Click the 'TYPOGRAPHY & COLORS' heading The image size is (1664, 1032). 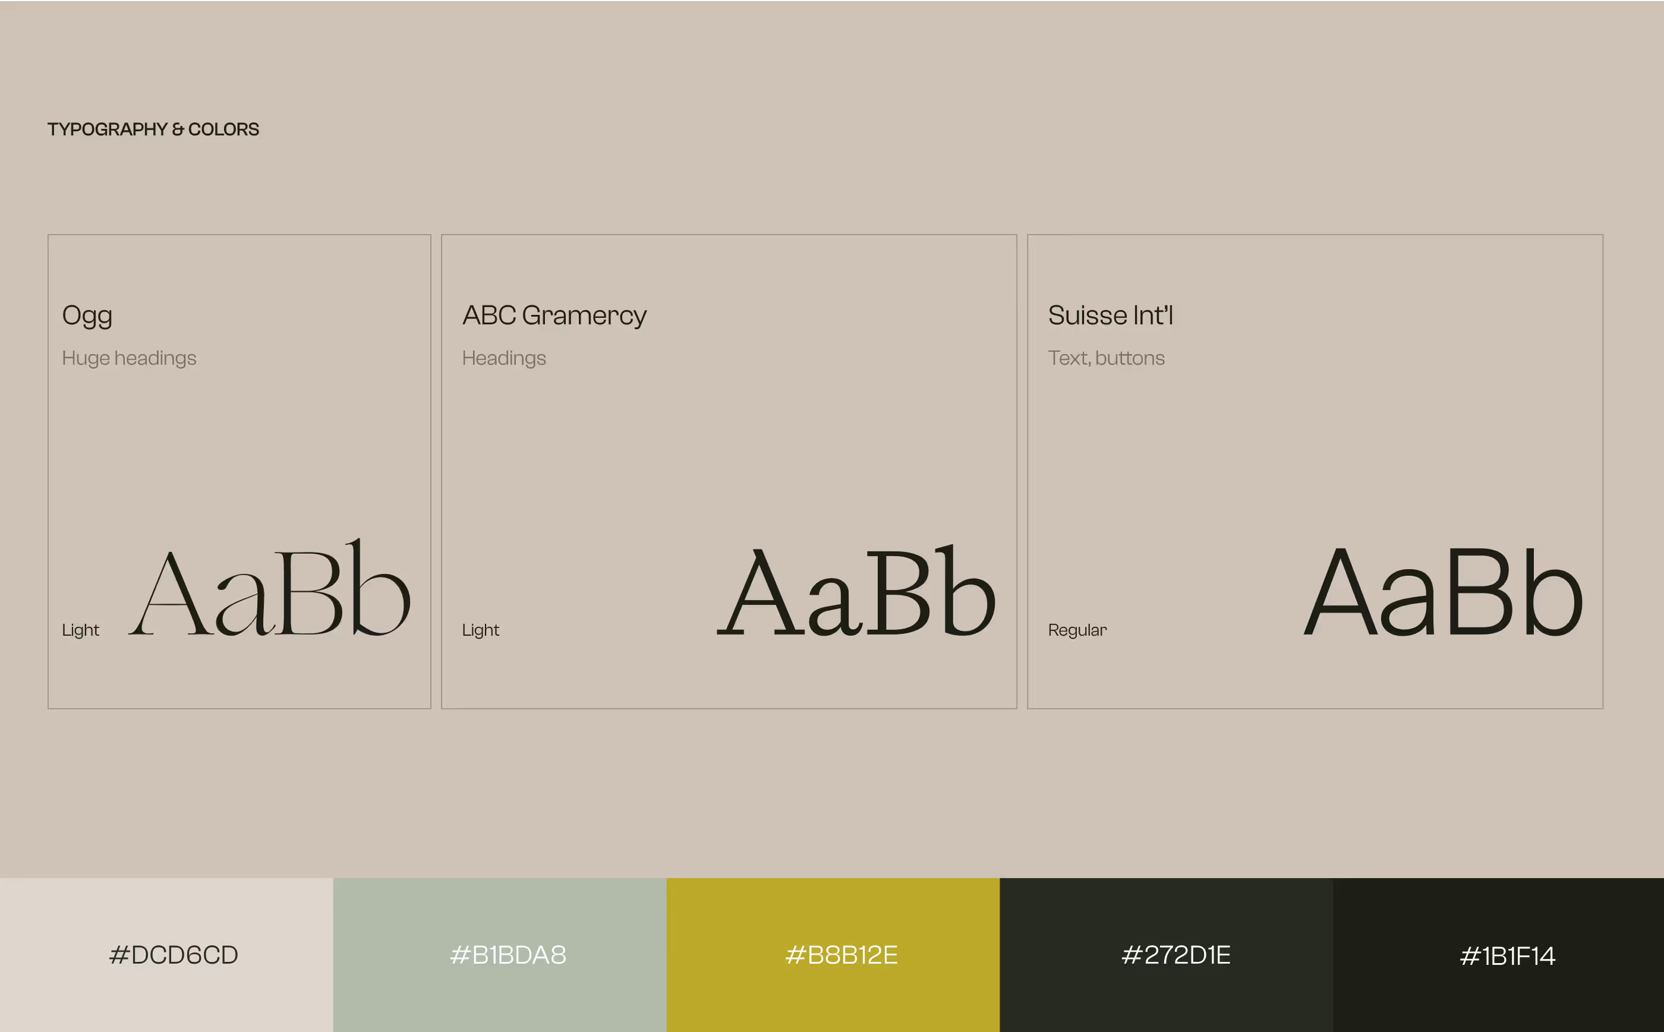[x=153, y=129]
